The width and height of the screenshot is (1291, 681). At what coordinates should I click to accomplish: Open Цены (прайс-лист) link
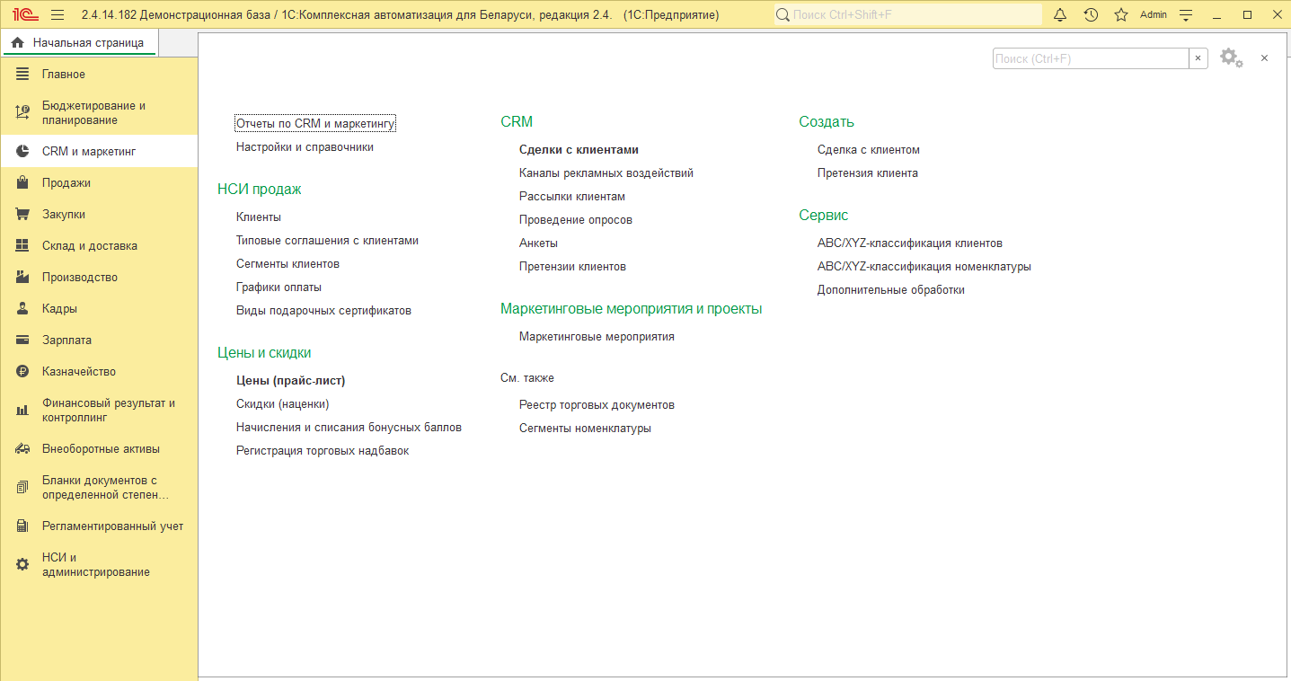tap(290, 381)
